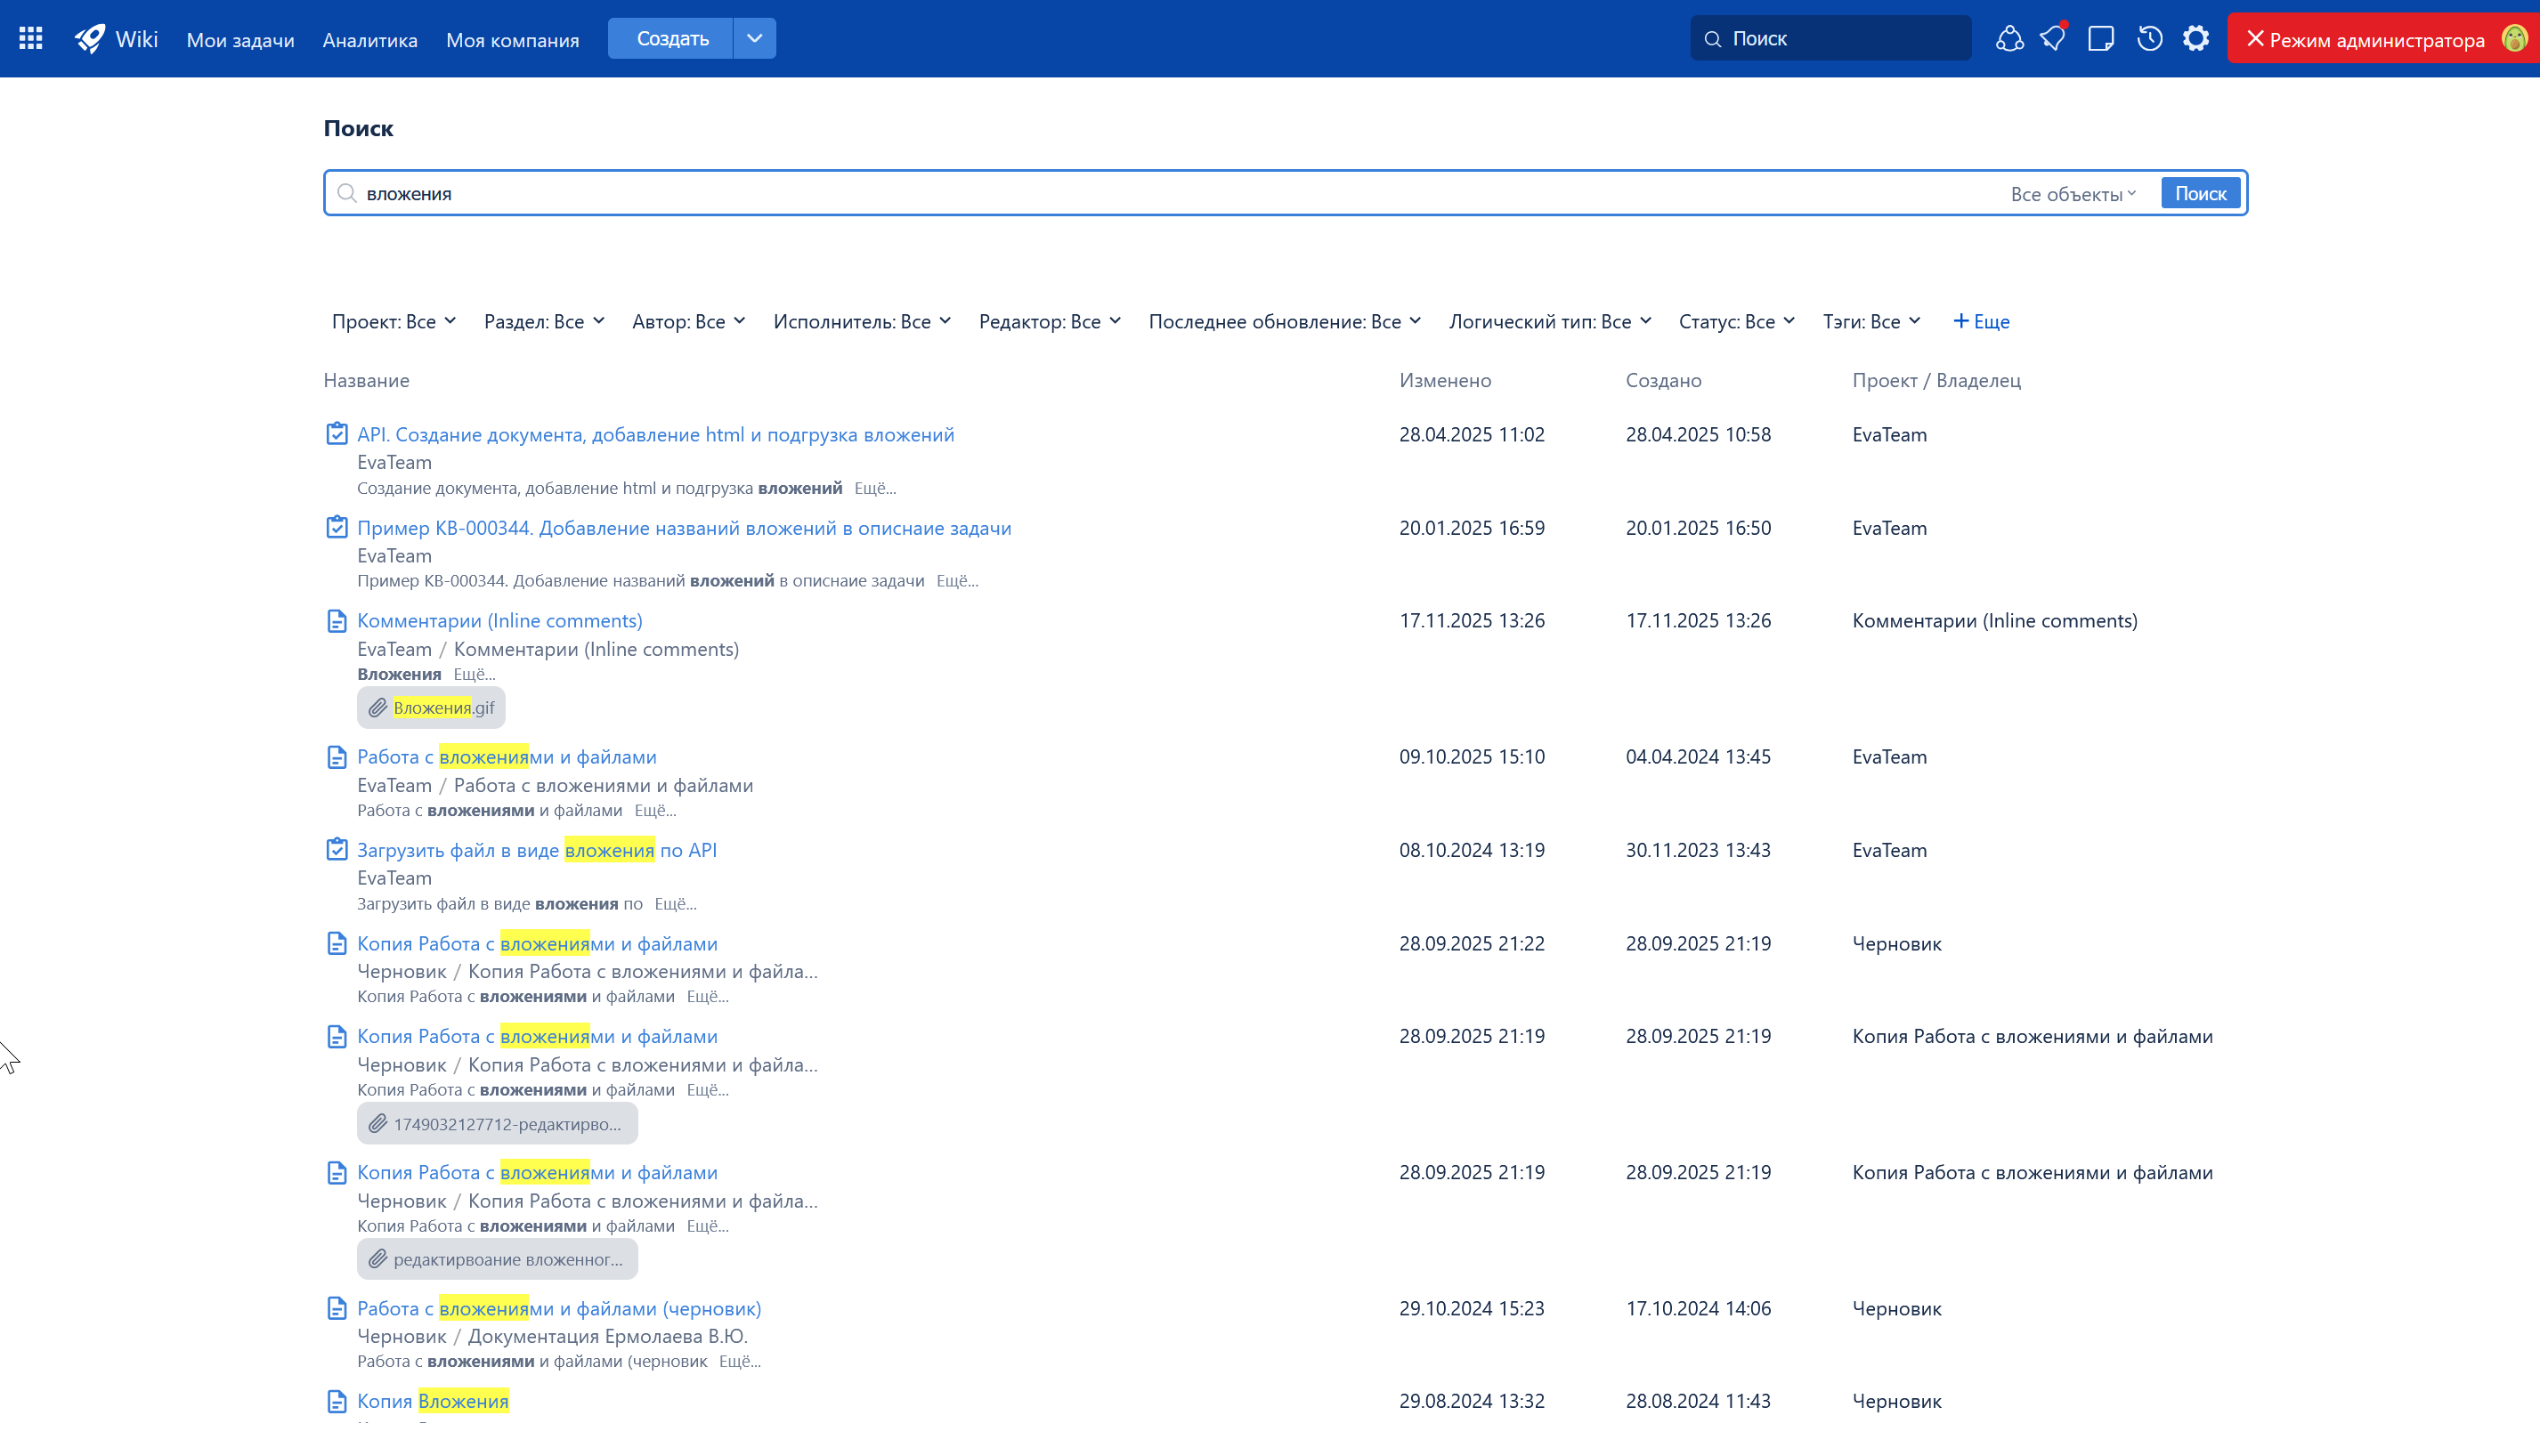
Task: Open the Мои задачи menu item
Action: (240, 40)
